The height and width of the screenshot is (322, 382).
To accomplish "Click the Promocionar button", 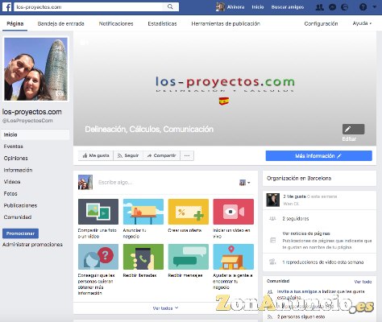I will click(x=20, y=233).
